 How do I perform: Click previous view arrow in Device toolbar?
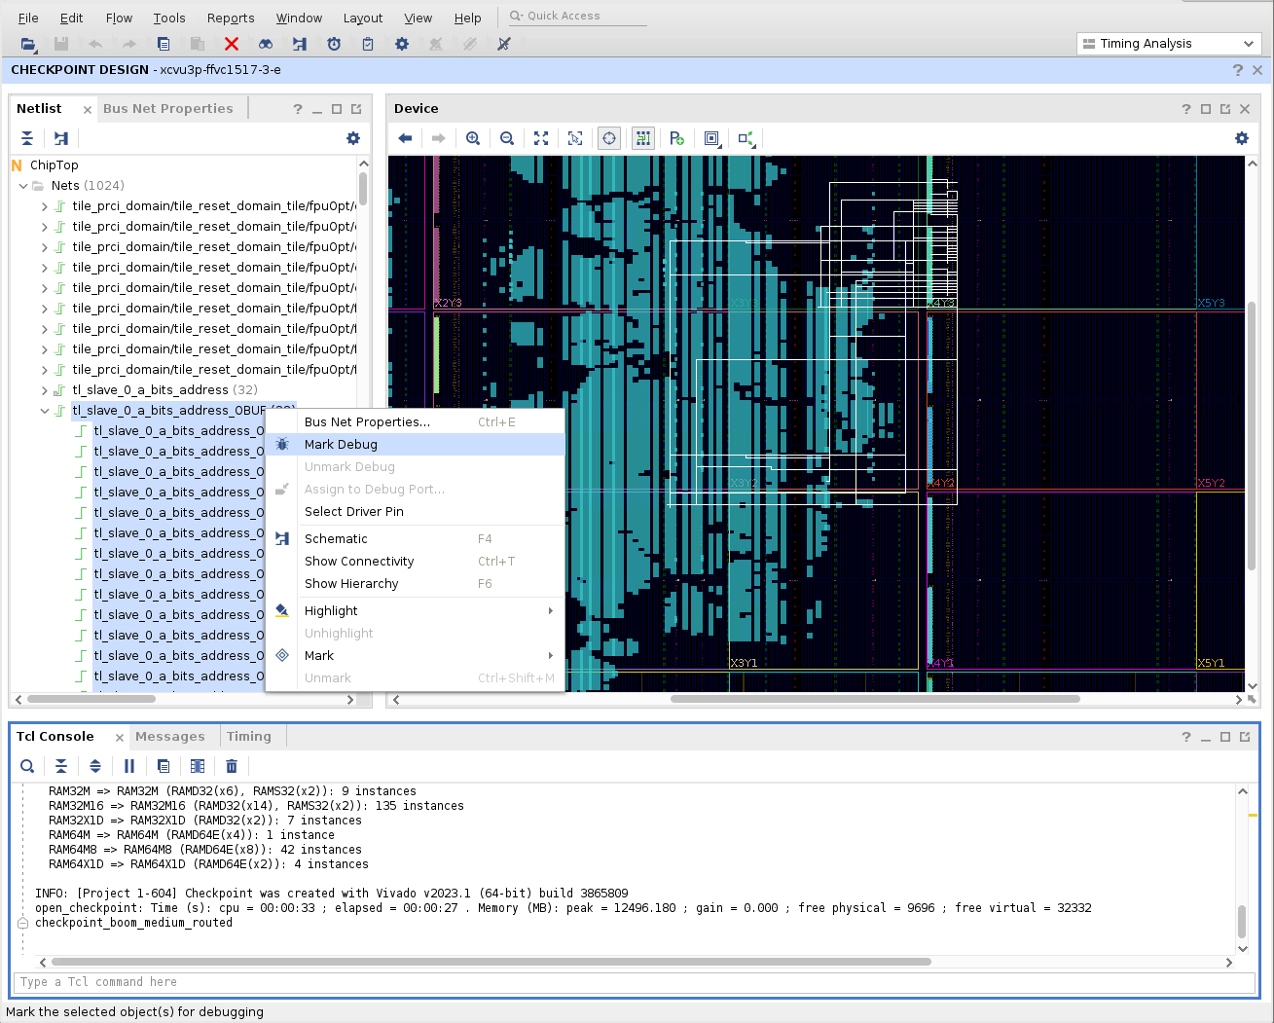[405, 138]
